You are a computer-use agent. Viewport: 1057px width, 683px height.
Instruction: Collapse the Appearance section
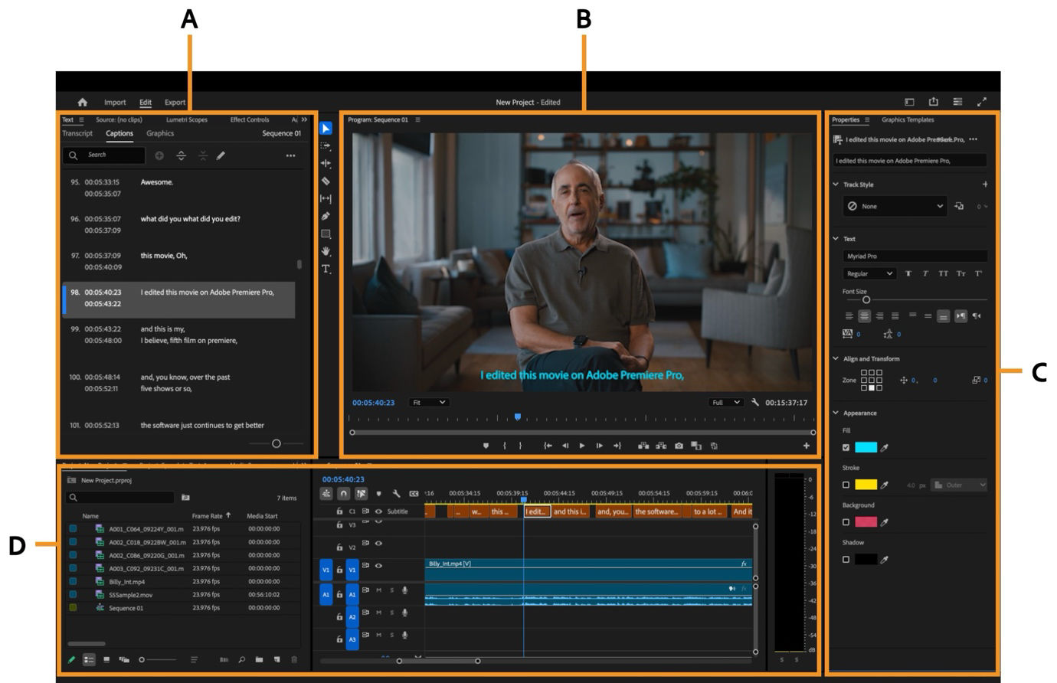837,412
